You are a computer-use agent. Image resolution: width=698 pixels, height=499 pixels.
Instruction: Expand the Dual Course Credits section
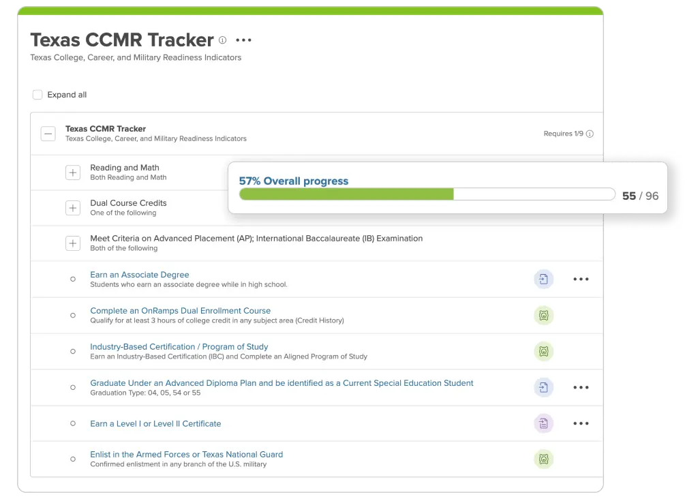click(73, 208)
